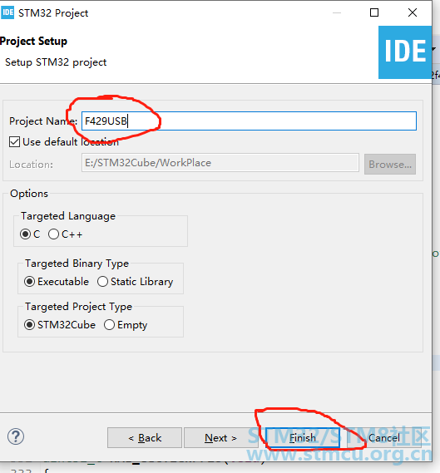Choose Executable binary type
The width and height of the screenshot is (440, 473).
click(30, 282)
